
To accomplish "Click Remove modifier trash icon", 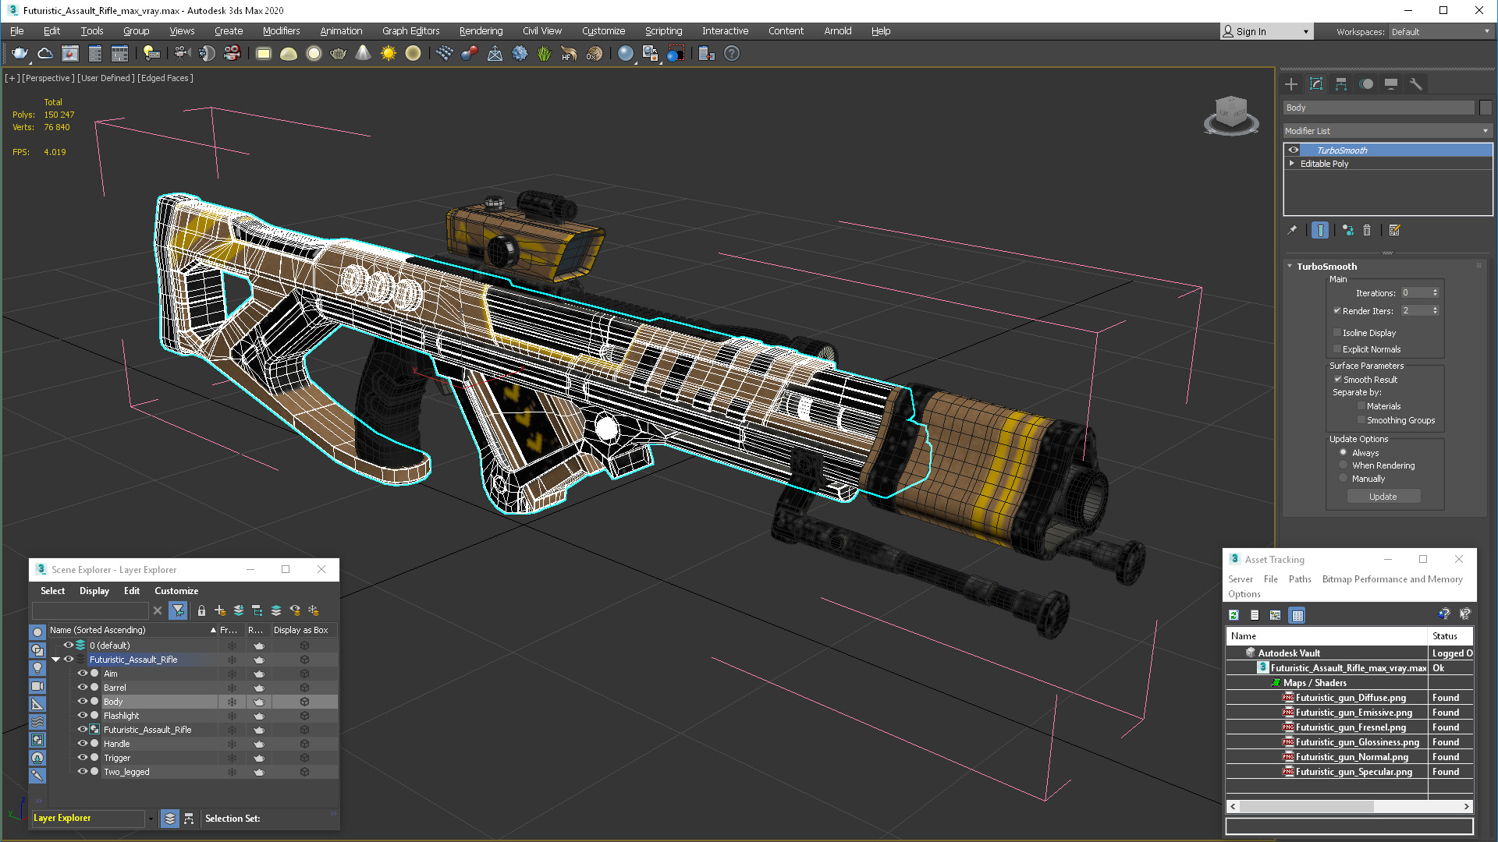I will coord(1367,230).
